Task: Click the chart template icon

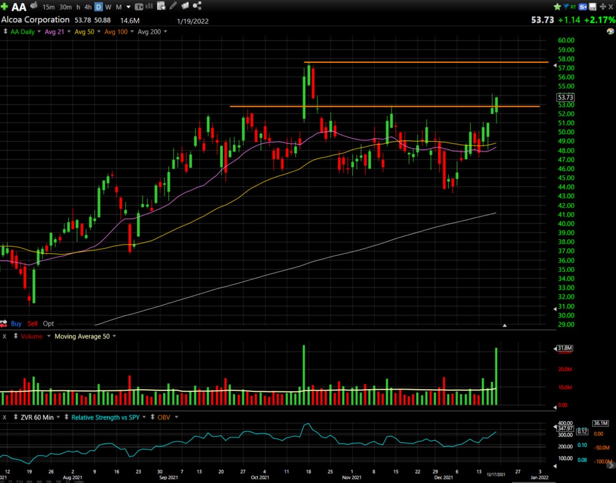Action: 139,7
